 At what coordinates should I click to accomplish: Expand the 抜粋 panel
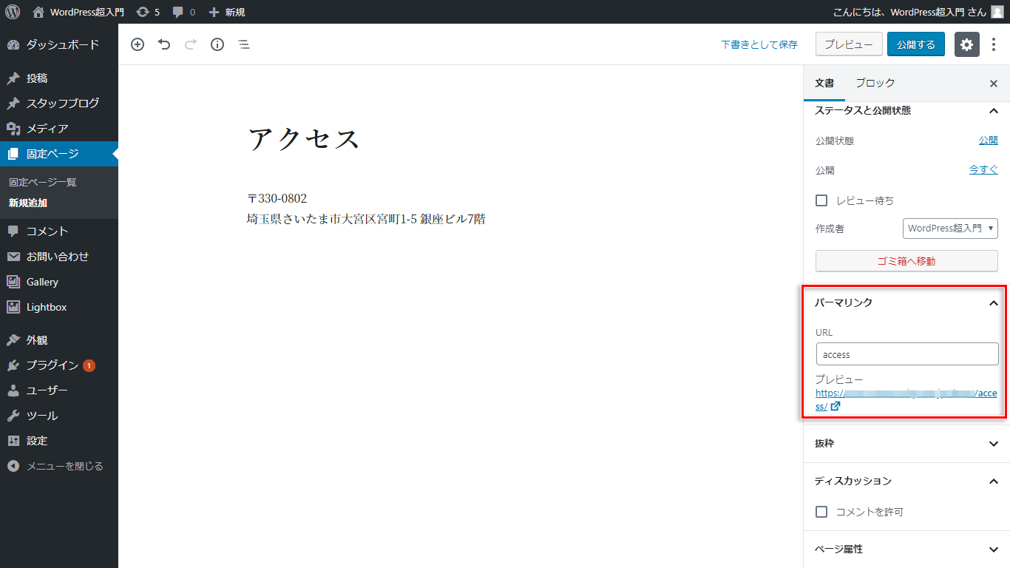[906, 444]
